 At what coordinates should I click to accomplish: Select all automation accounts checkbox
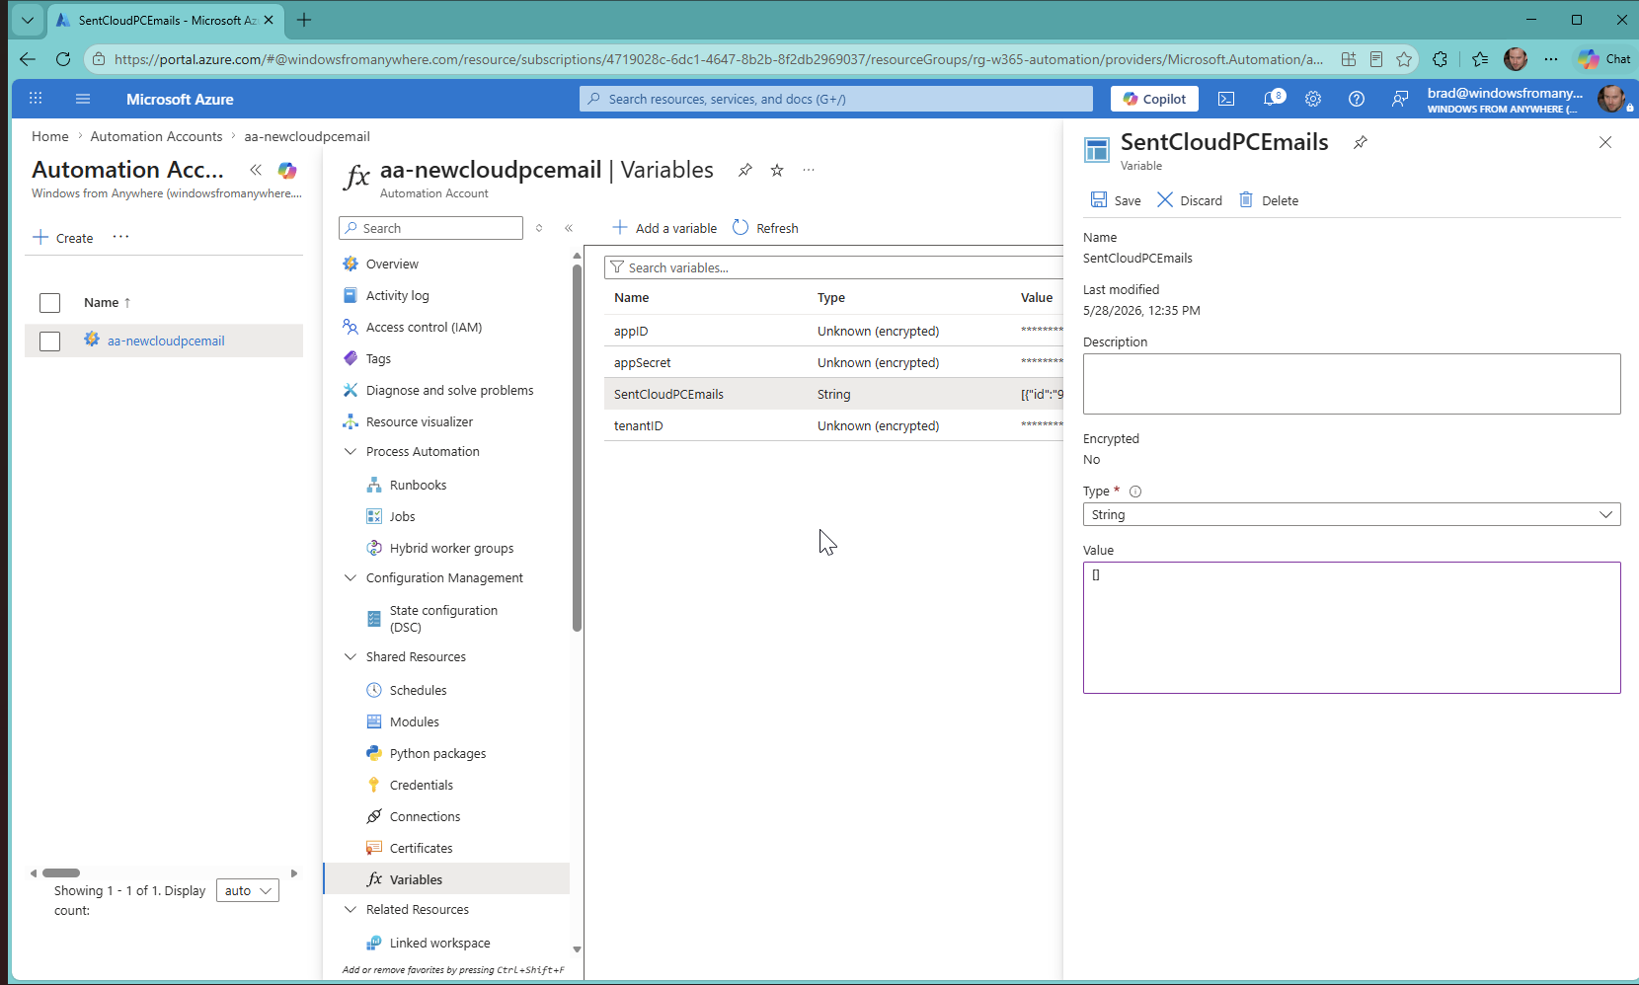(x=49, y=303)
